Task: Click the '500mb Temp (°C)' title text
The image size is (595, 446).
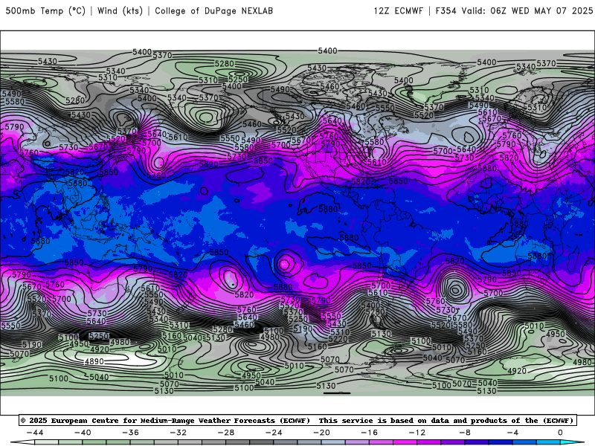Action: [45, 10]
